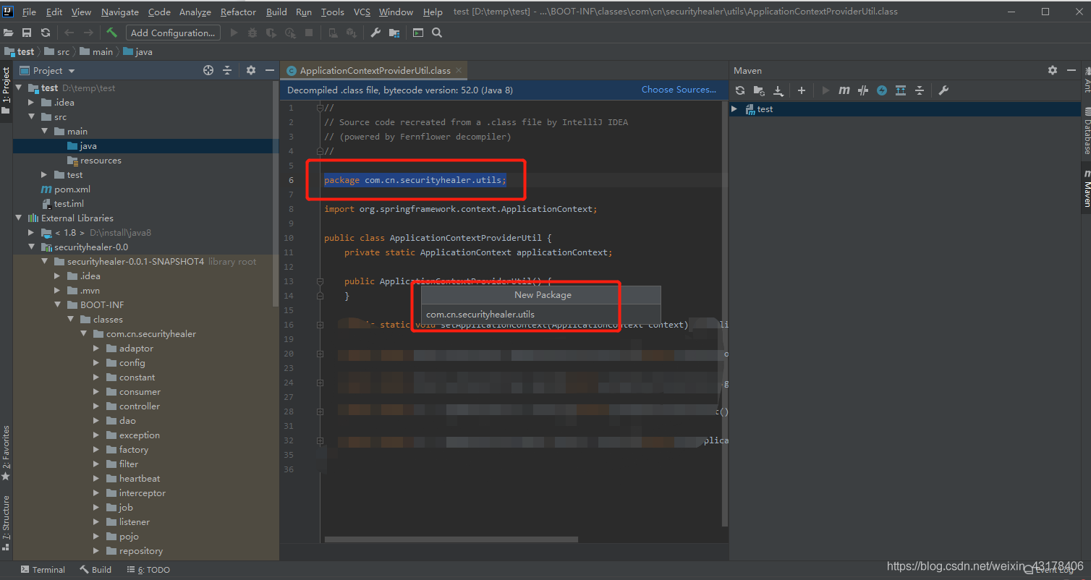
Task: Click Add Configuration... button
Action: (x=173, y=33)
